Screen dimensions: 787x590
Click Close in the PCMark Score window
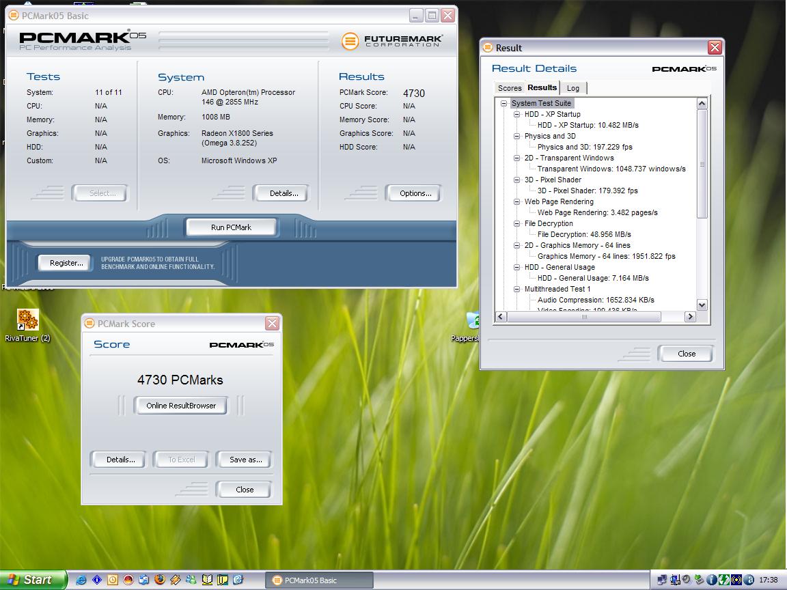[x=245, y=490]
